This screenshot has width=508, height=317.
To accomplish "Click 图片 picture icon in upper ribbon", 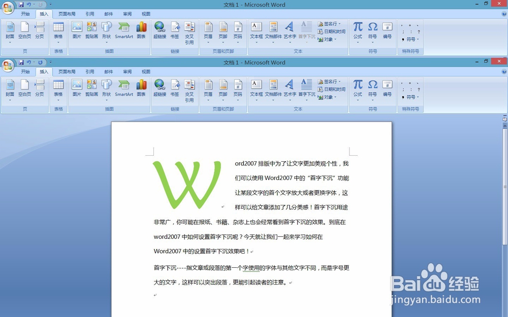I will (x=77, y=30).
